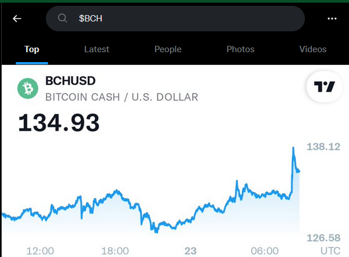
Task: Click the Bitcoin Cash / U.S. Dollar subtitle
Action: (x=122, y=97)
